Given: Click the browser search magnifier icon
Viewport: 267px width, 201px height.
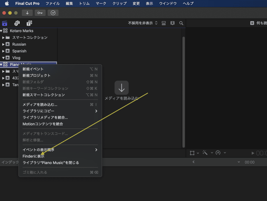Looking at the screenshot, I should 181,23.
